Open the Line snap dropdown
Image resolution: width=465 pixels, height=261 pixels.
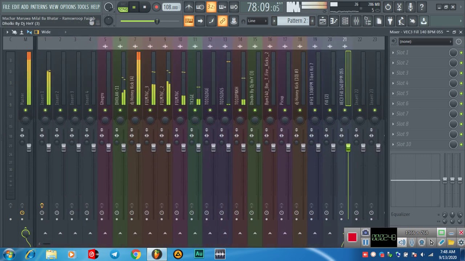tap(257, 21)
